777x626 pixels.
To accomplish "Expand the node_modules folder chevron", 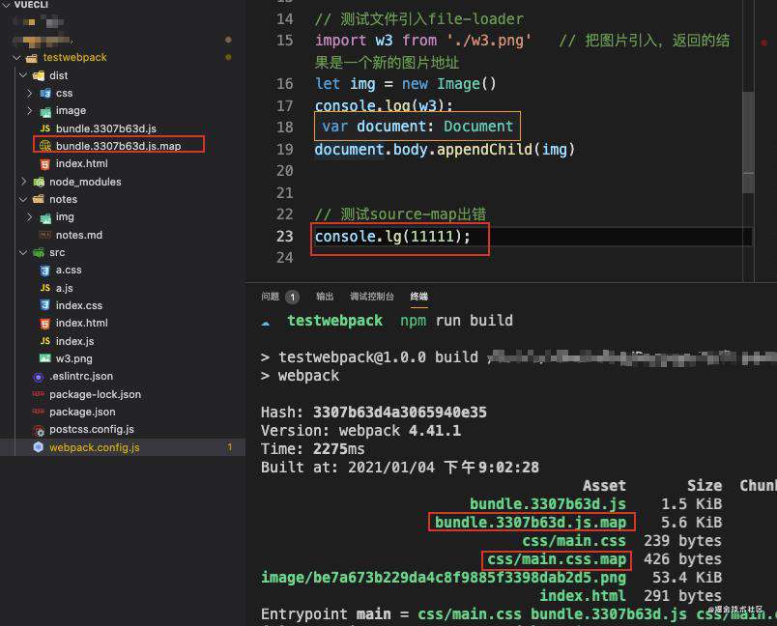I will coord(23,182).
